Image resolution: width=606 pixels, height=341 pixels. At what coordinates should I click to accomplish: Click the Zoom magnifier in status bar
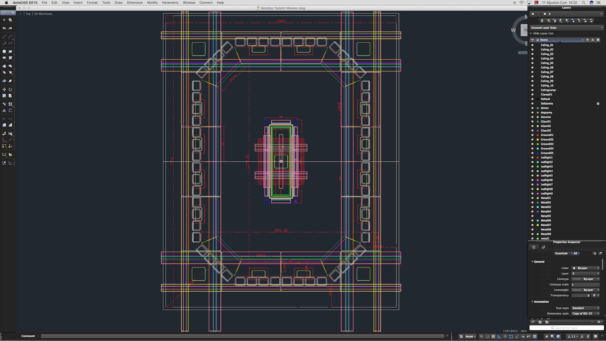(552, 337)
